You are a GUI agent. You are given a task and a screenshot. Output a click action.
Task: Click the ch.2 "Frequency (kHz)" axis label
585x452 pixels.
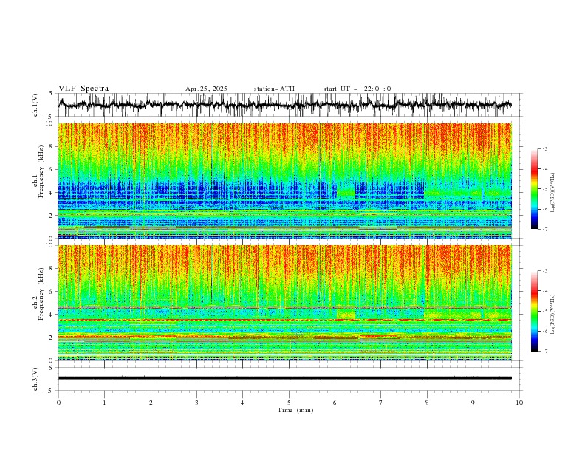pyautogui.click(x=41, y=293)
